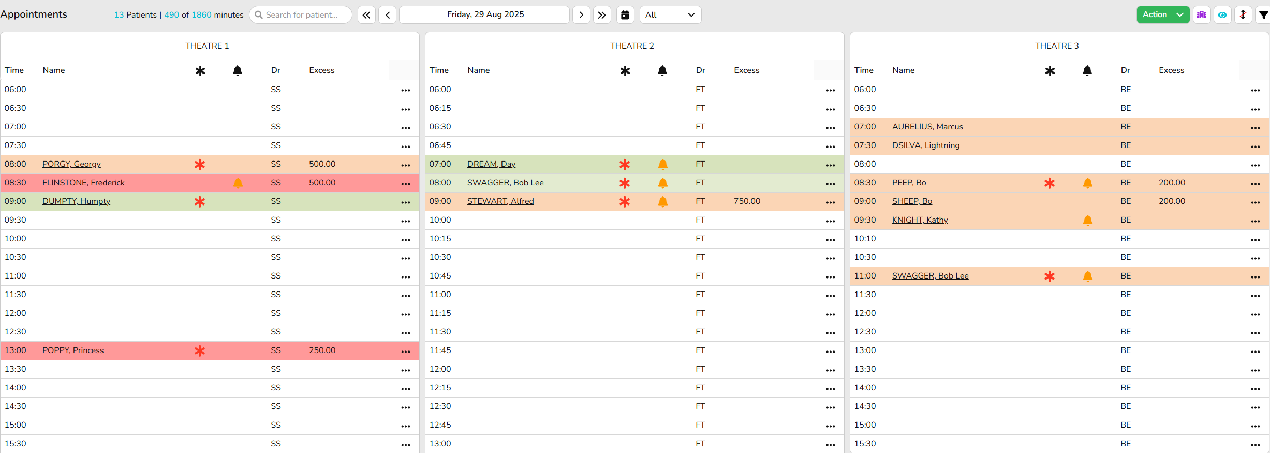
Task: Open the black funnel filter icon
Action: point(1263,15)
